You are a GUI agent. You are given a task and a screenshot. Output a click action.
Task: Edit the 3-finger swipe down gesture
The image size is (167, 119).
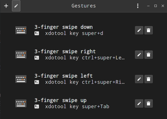click(x=139, y=30)
